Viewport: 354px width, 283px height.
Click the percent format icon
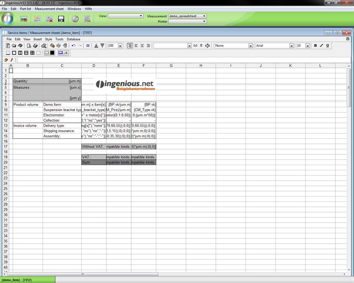click(x=201, y=46)
